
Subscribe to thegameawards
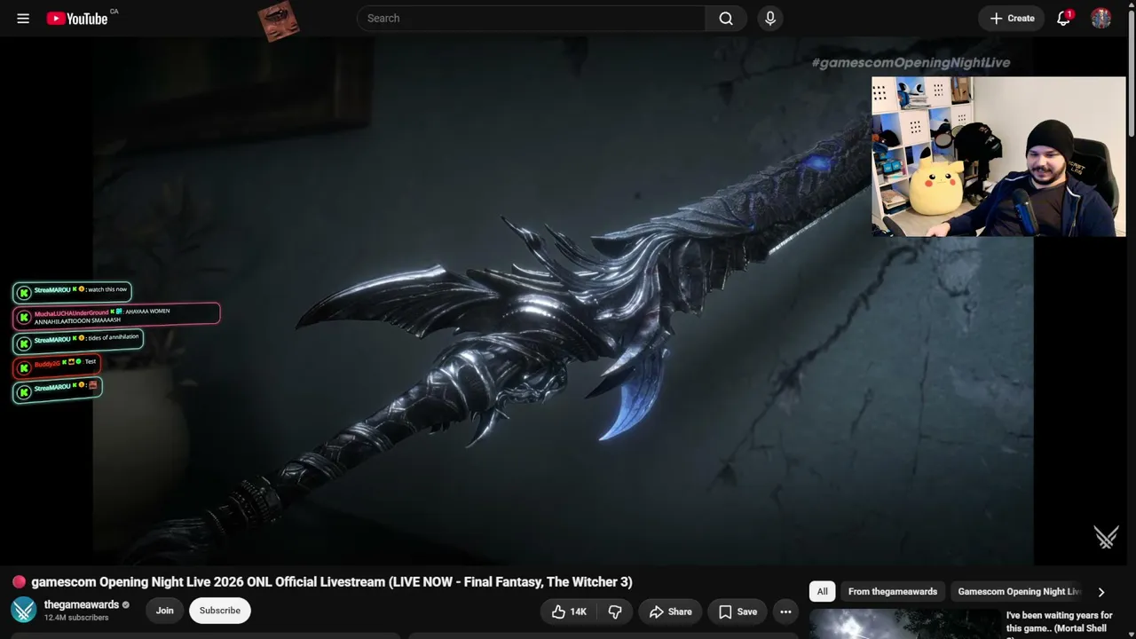click(220, 611)
